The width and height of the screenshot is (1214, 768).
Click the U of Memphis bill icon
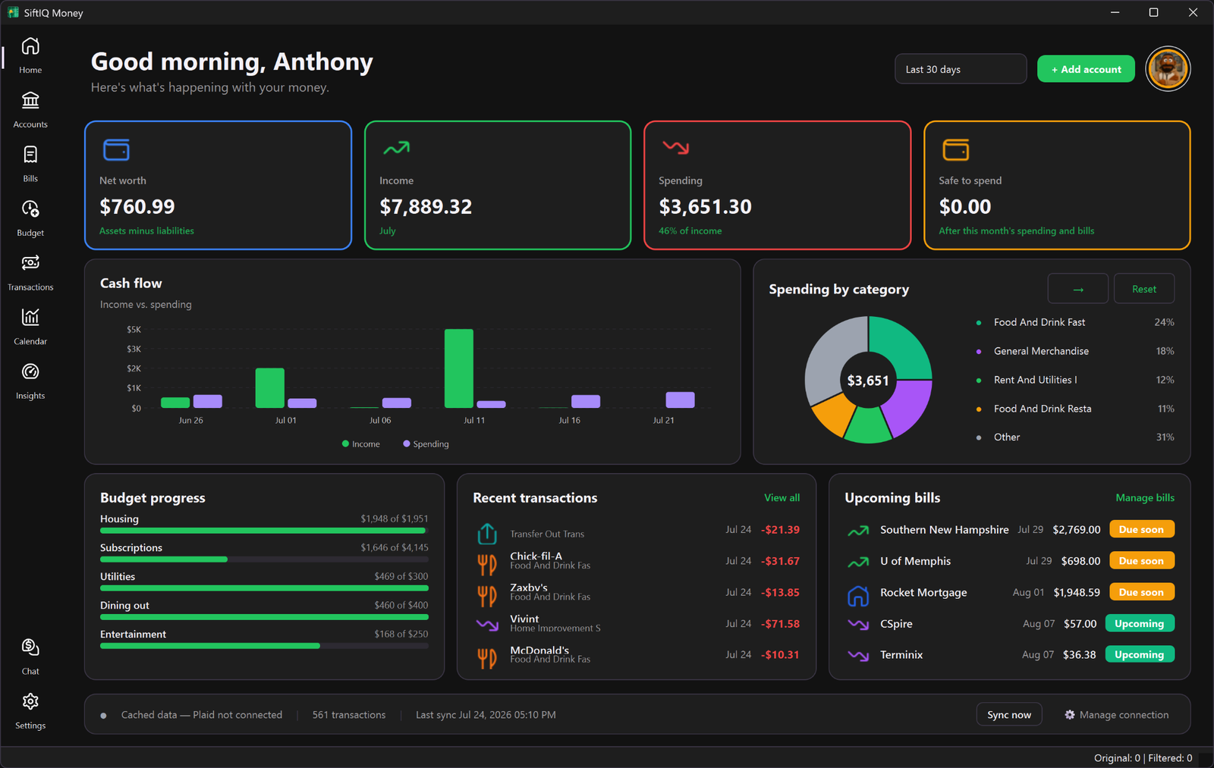858,562
